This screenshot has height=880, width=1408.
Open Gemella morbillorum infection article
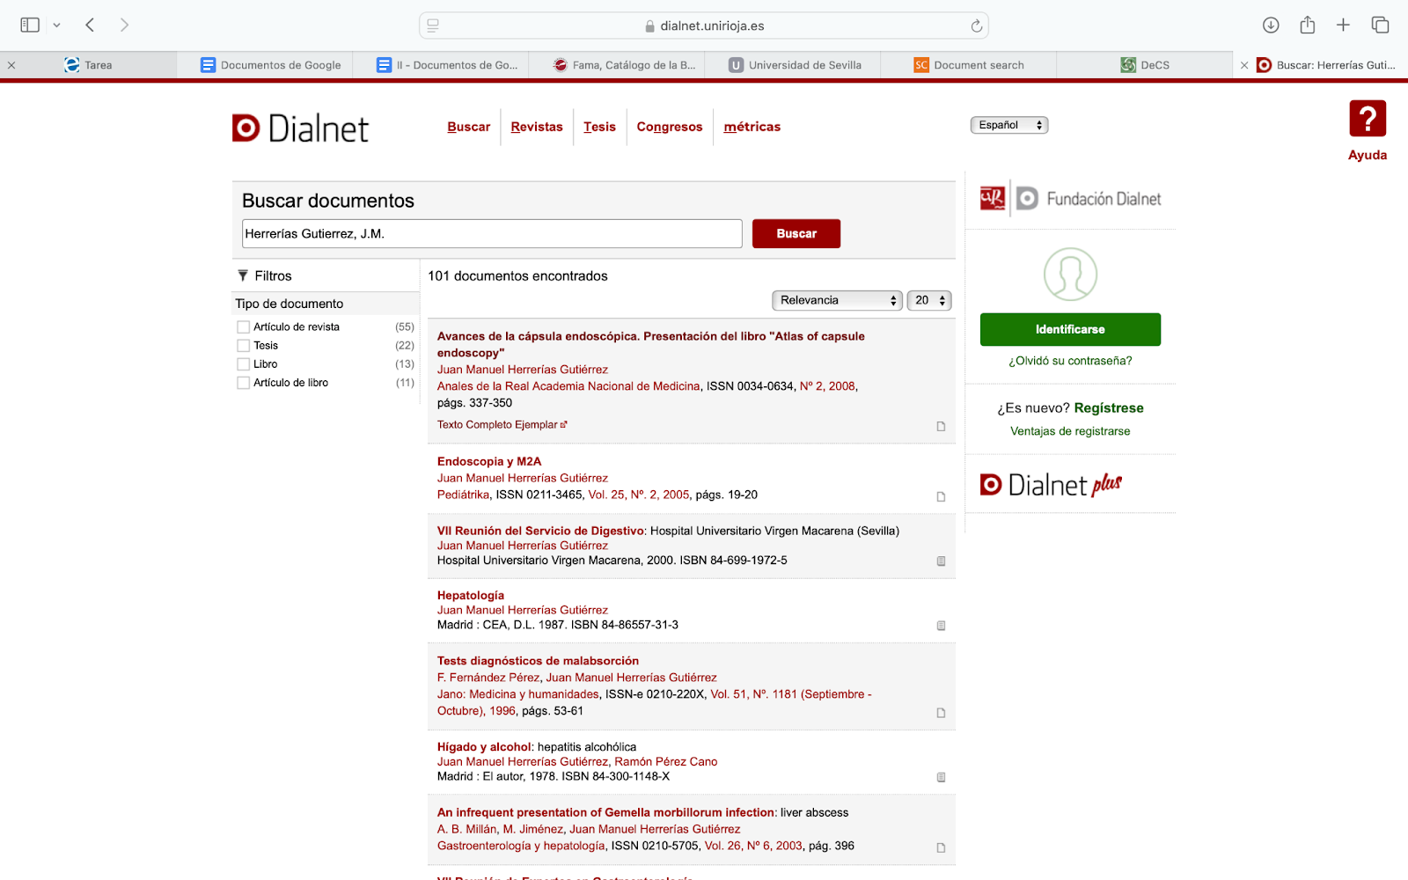click(605, 812)
